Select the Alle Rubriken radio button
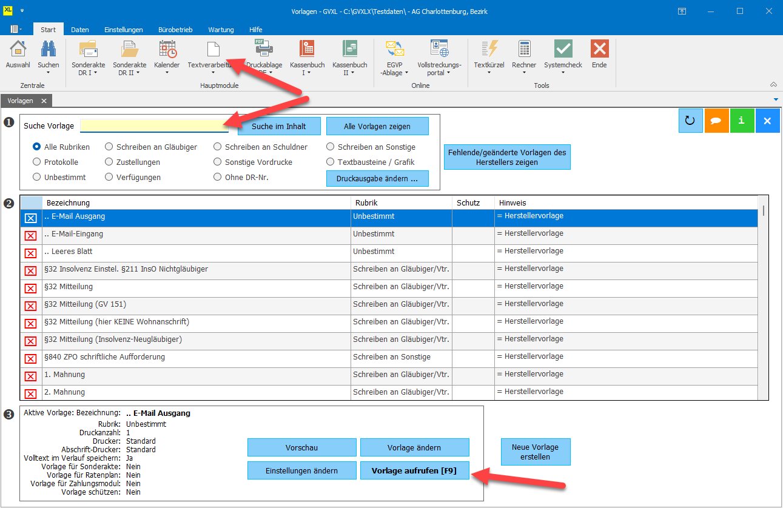This screenshot has height=508, width=783. [x=37, y=147]
